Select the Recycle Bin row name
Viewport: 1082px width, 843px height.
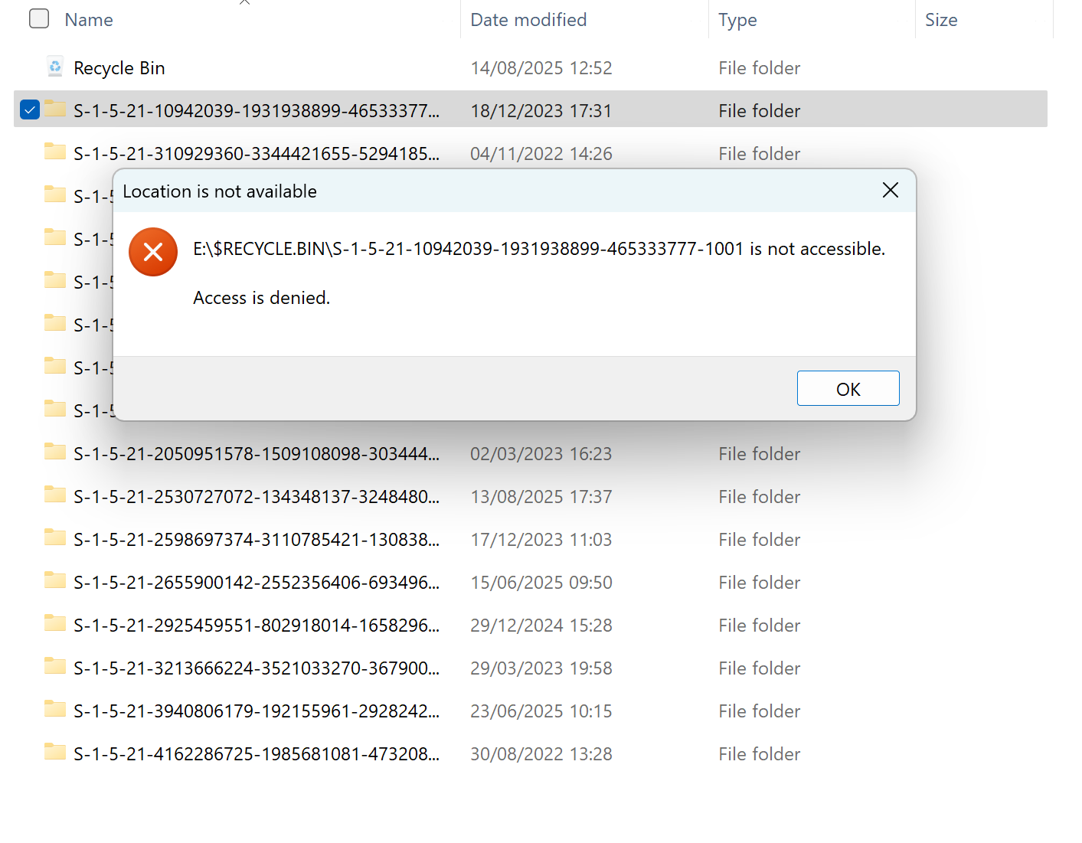(x=119, y=68)
